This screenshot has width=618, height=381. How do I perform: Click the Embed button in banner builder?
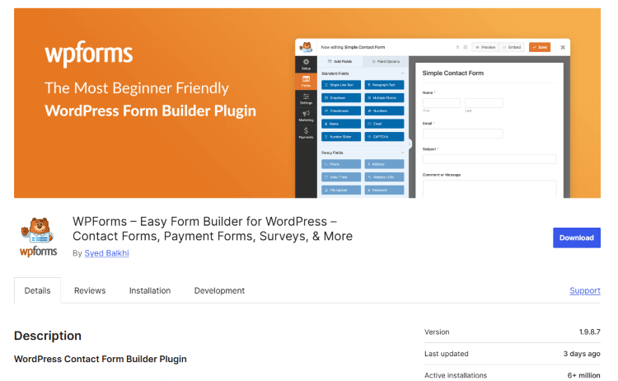512,47
